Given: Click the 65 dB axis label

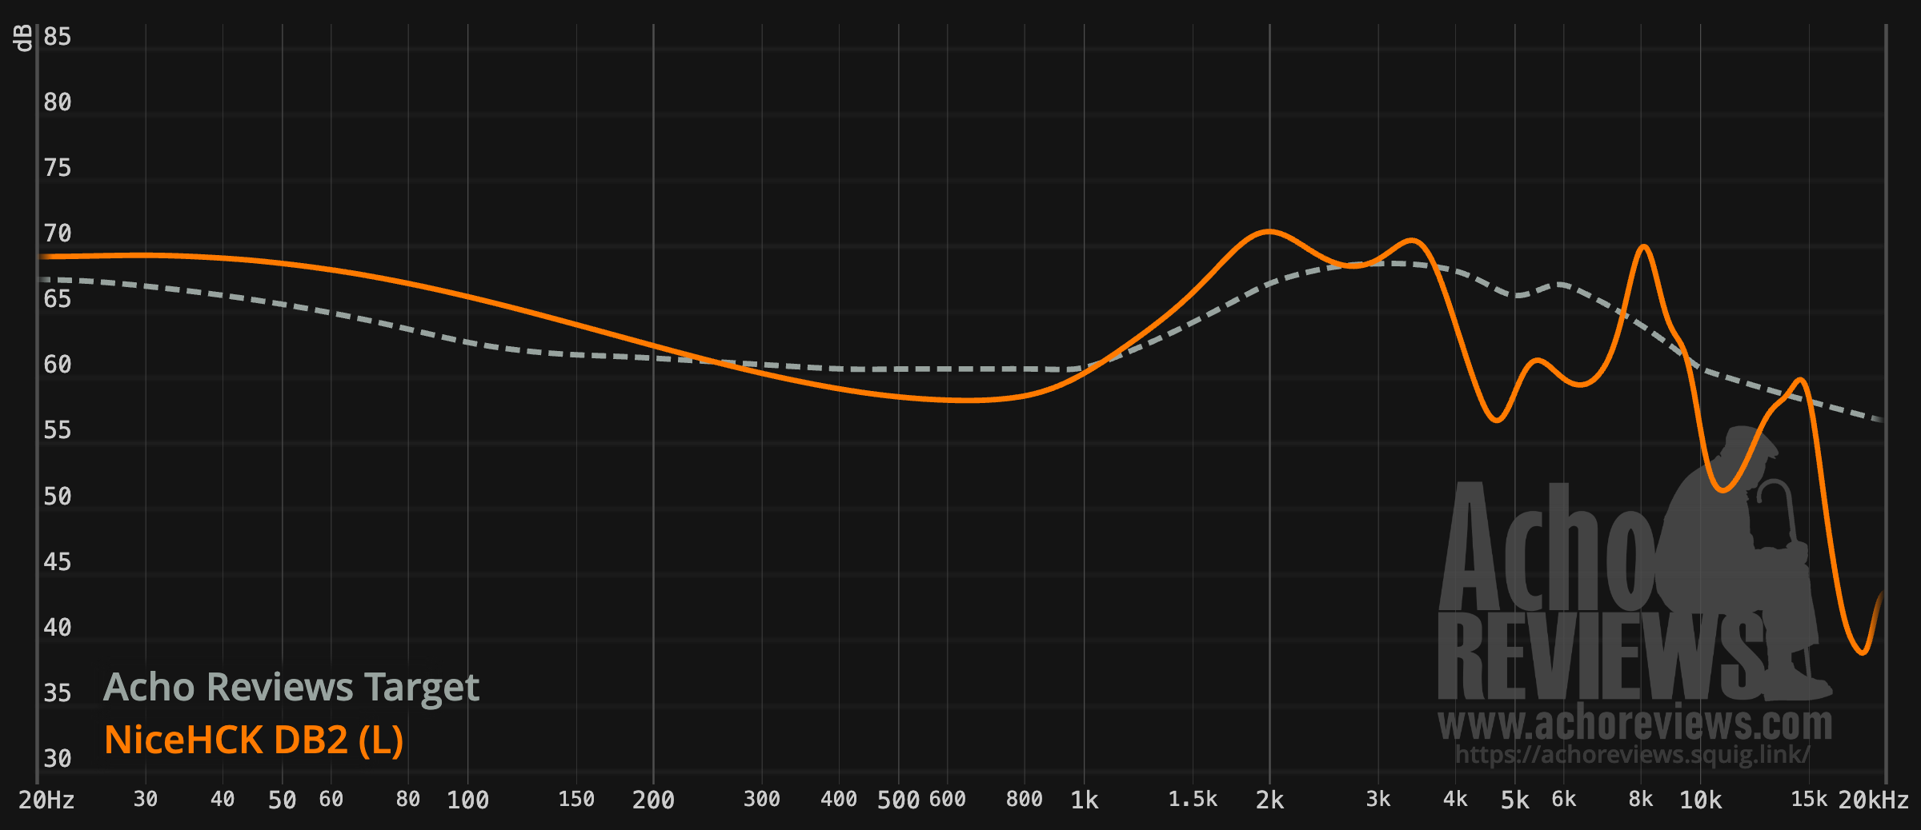Looking at the screenshot, I should (x=58, y=299).
